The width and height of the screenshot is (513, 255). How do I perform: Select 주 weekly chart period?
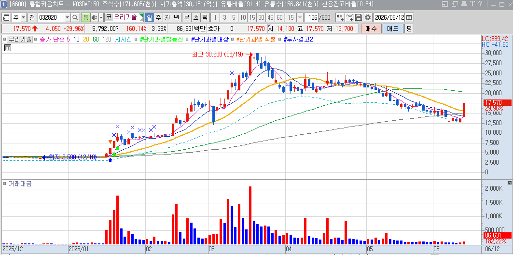click(158, 17)
